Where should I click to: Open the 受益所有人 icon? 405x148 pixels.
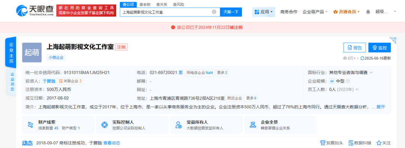click(x=178, y=125)
